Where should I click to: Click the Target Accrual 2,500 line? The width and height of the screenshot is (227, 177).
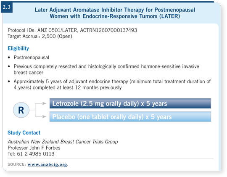(40, 36)
